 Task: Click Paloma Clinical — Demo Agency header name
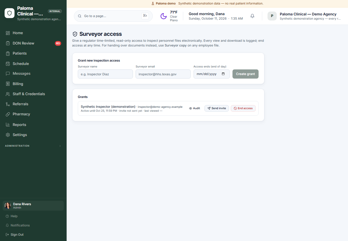point(308,14)
